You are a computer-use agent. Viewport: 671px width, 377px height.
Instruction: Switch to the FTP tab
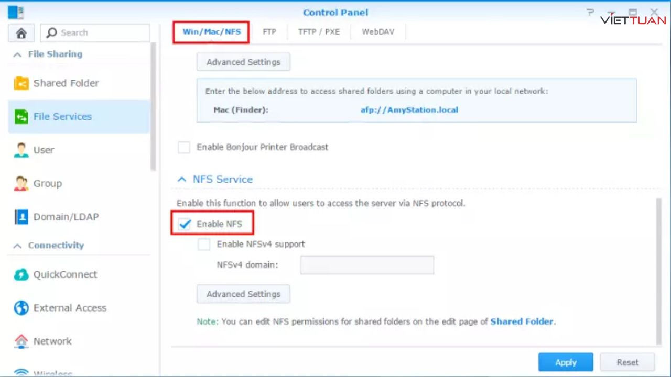click(269, 32)
